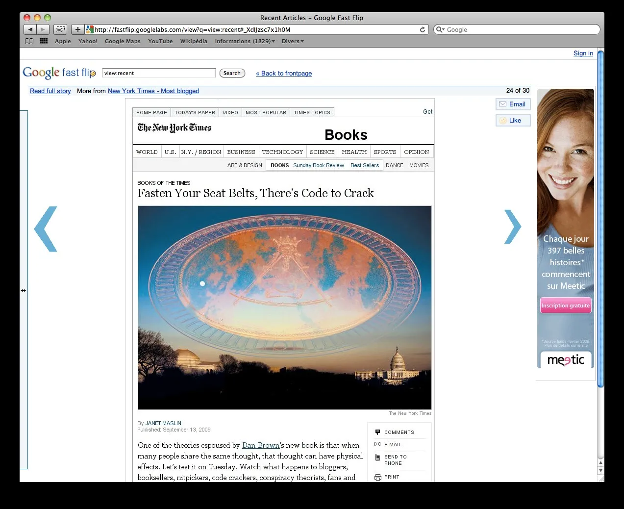Click Read full story link

[x=50, y=91]
